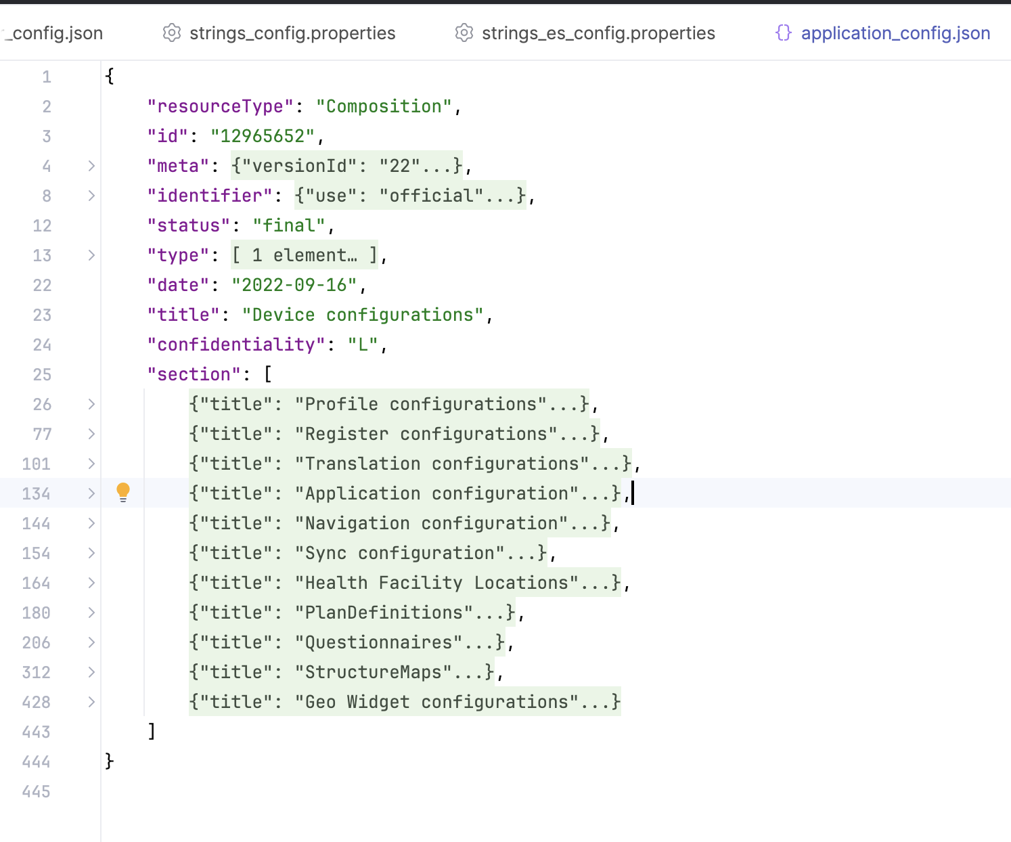
Task: Click the title value "Device configurations"
Action: point(363,315)
